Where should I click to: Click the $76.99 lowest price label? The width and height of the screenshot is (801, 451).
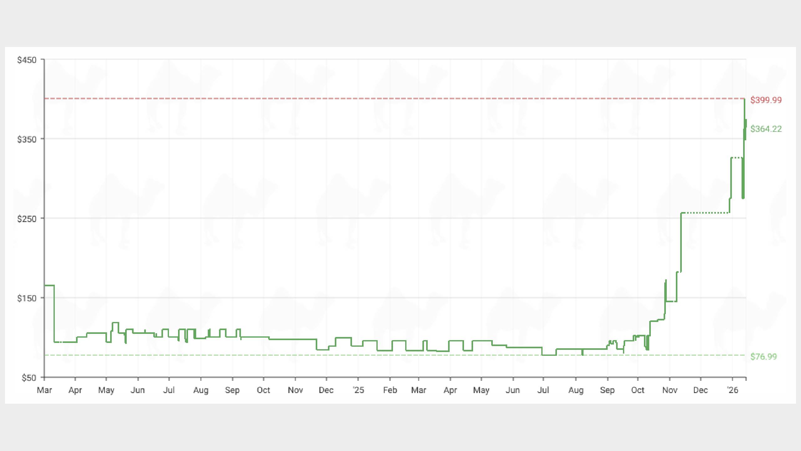click(x=763, y=356)
